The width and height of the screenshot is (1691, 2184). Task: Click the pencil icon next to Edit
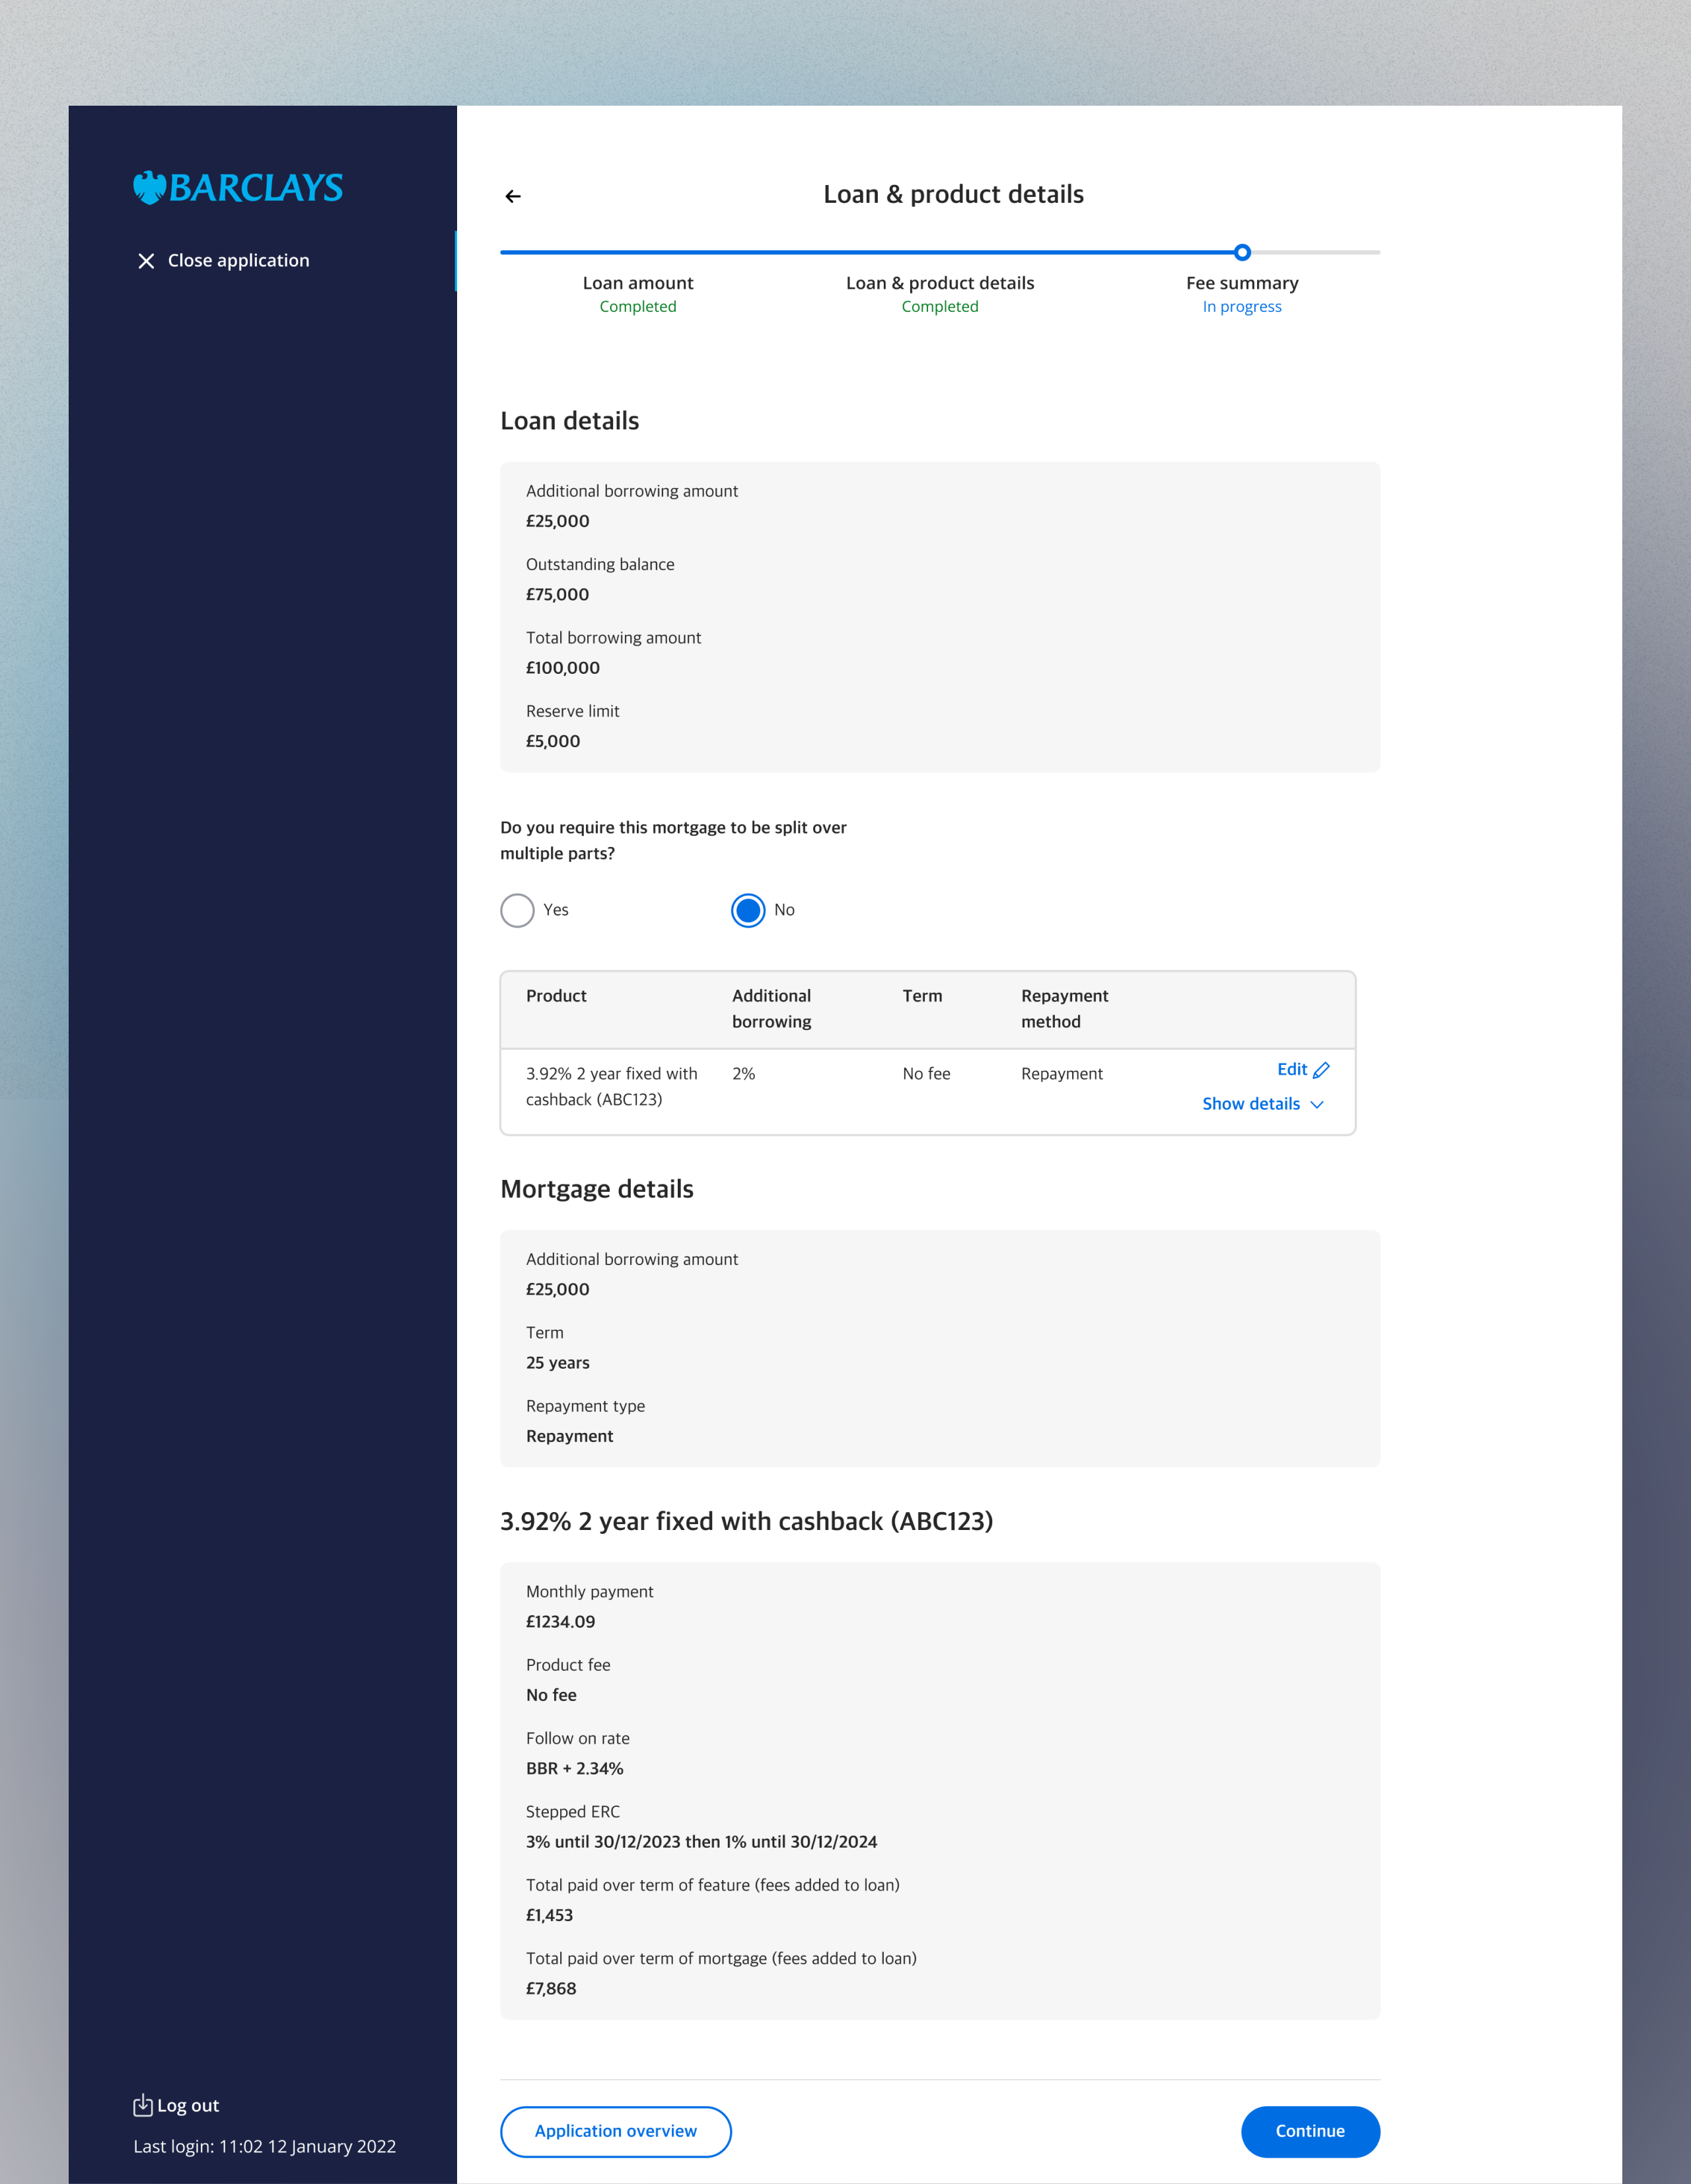click(x=1321, y=1070)
